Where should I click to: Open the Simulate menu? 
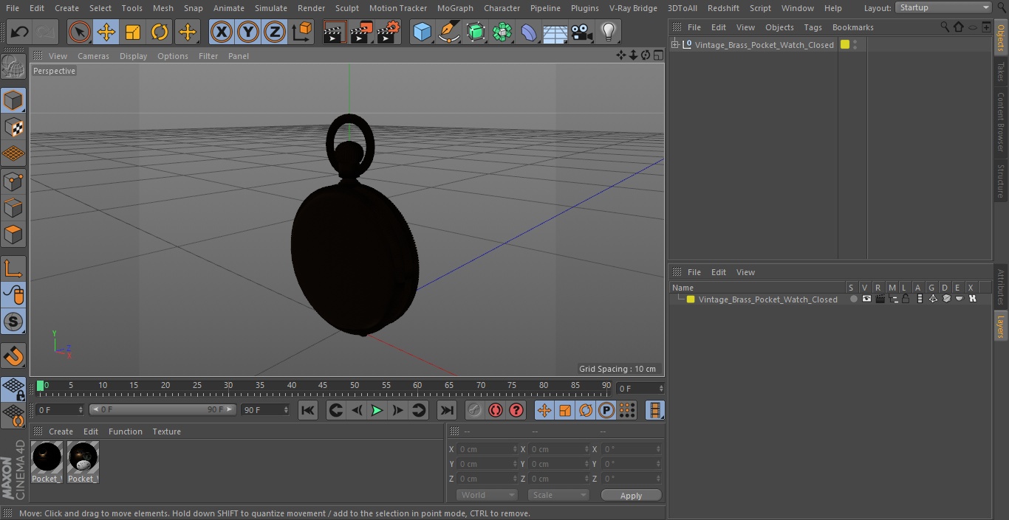point(271,8)
